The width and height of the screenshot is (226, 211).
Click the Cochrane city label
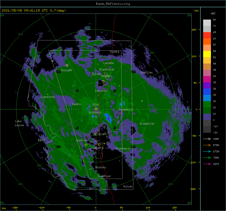82,140
